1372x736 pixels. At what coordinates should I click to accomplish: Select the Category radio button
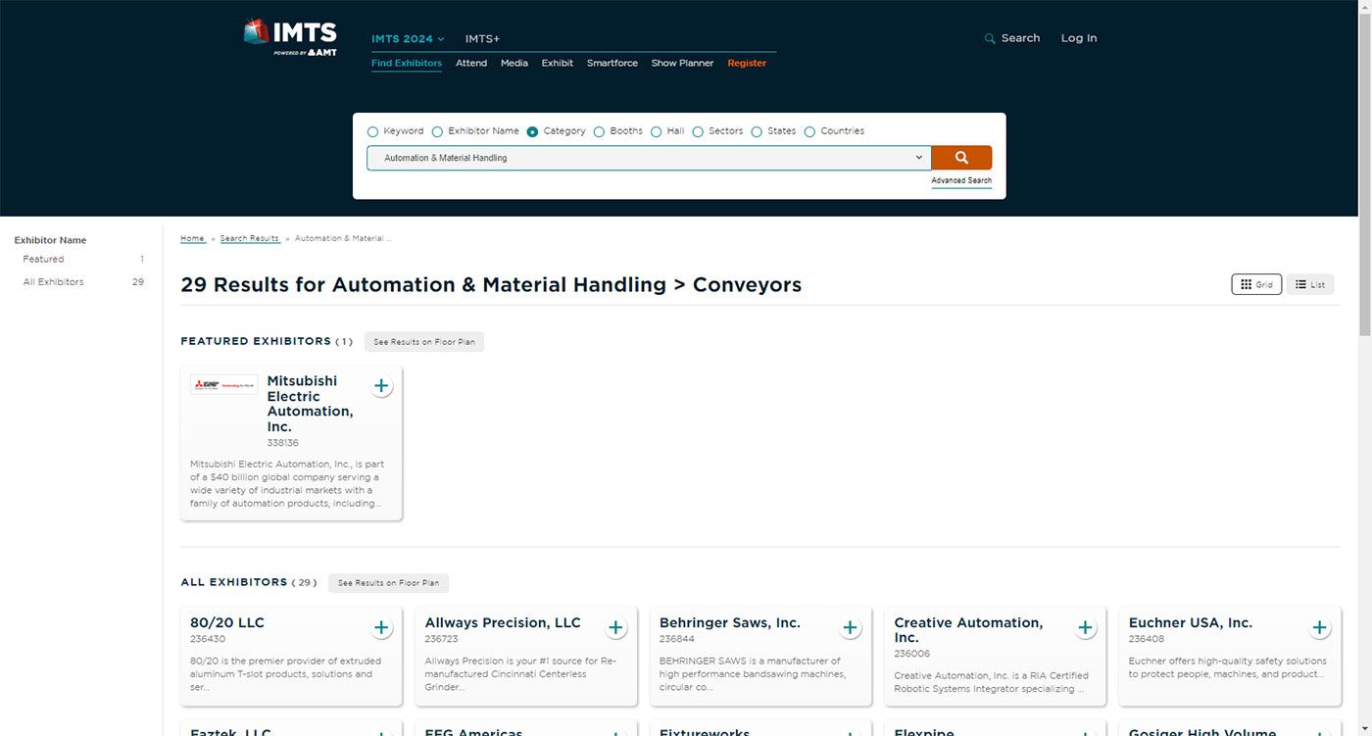point(532,131)
